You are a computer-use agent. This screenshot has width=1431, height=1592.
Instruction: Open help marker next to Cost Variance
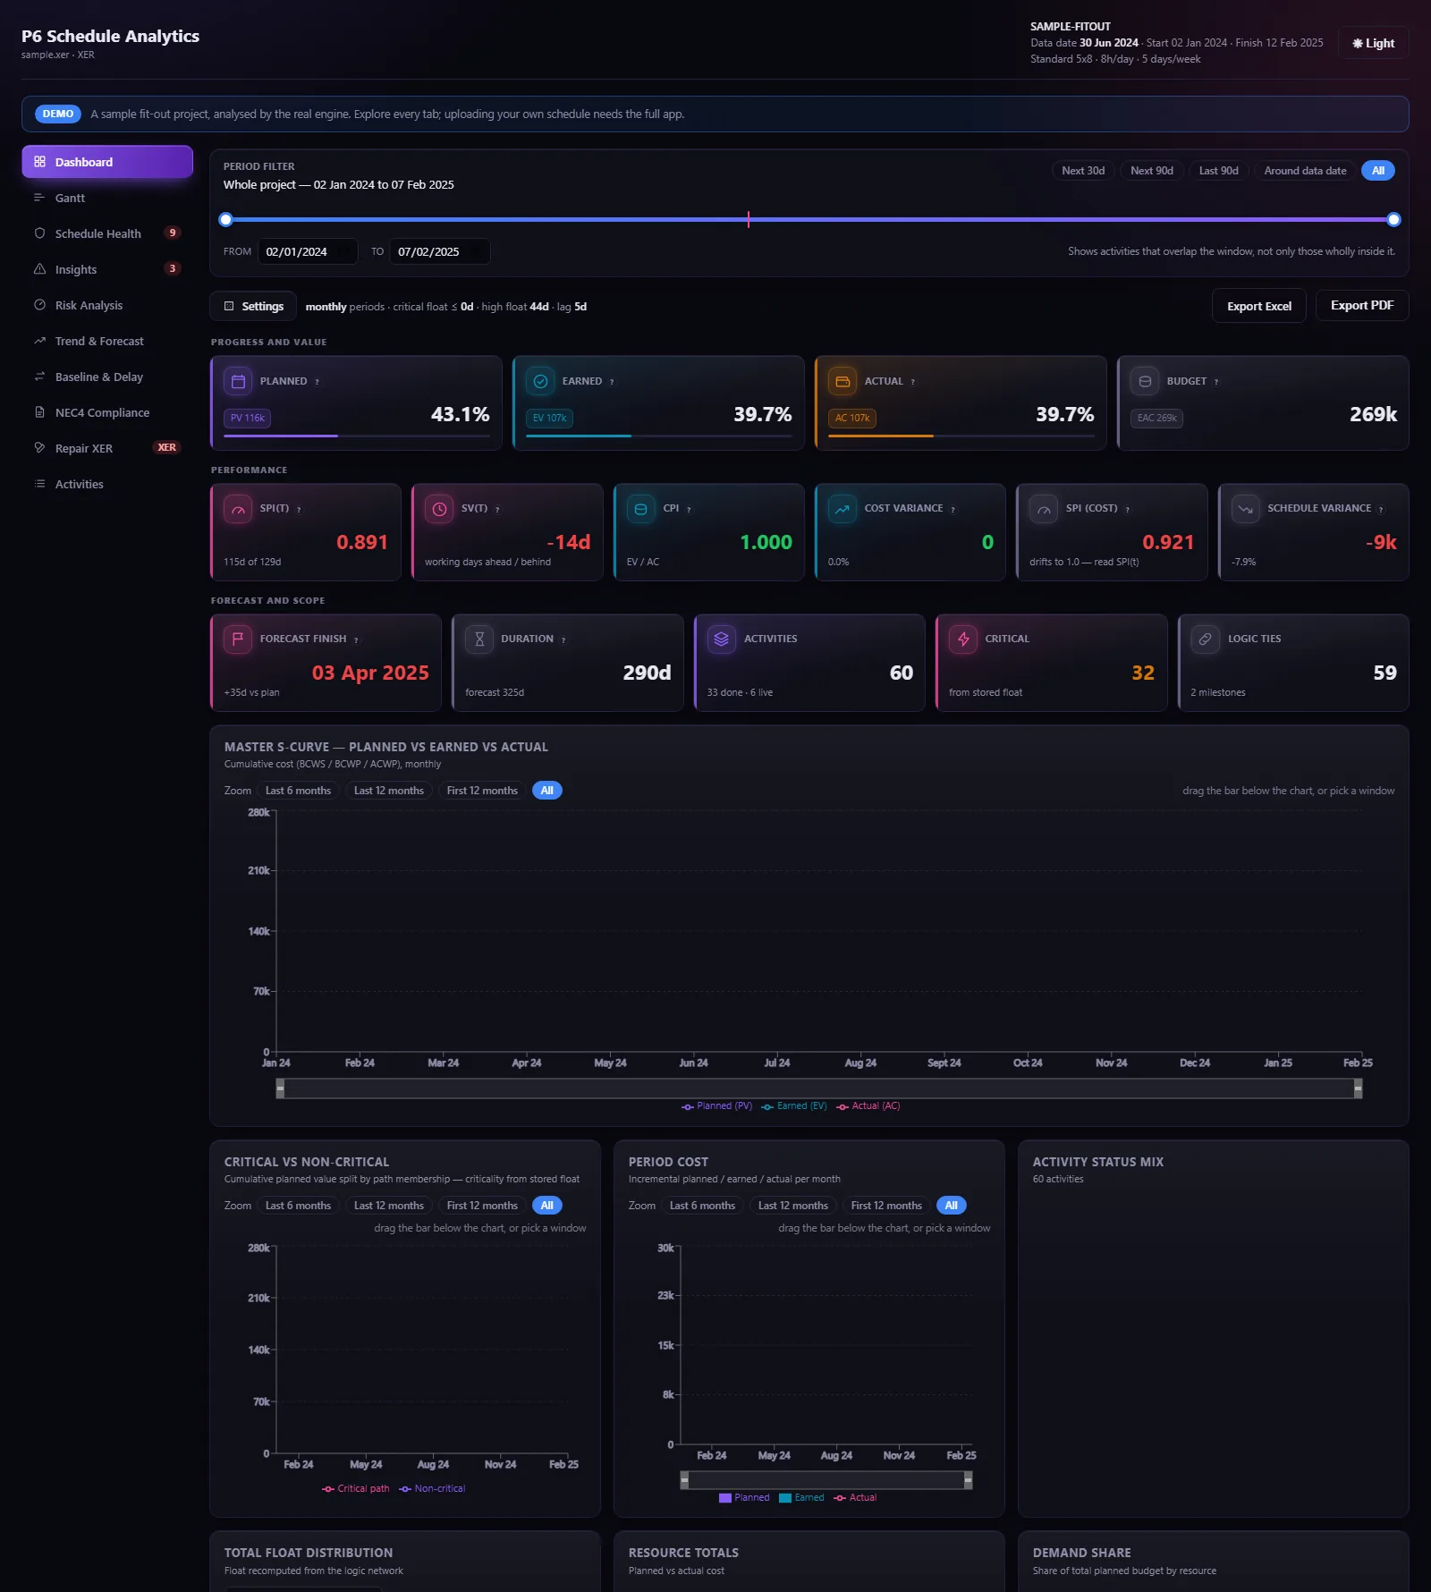953,510
